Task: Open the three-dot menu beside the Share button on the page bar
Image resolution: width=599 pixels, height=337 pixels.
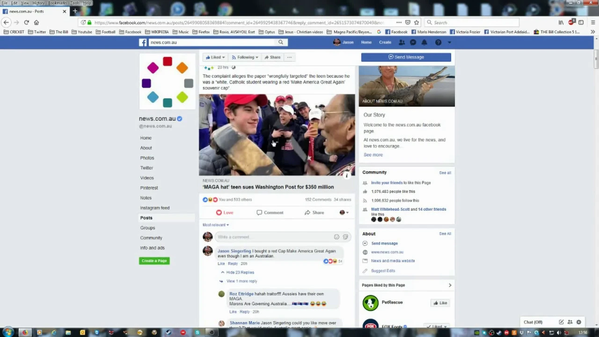Action: click(x=289, y=57)
